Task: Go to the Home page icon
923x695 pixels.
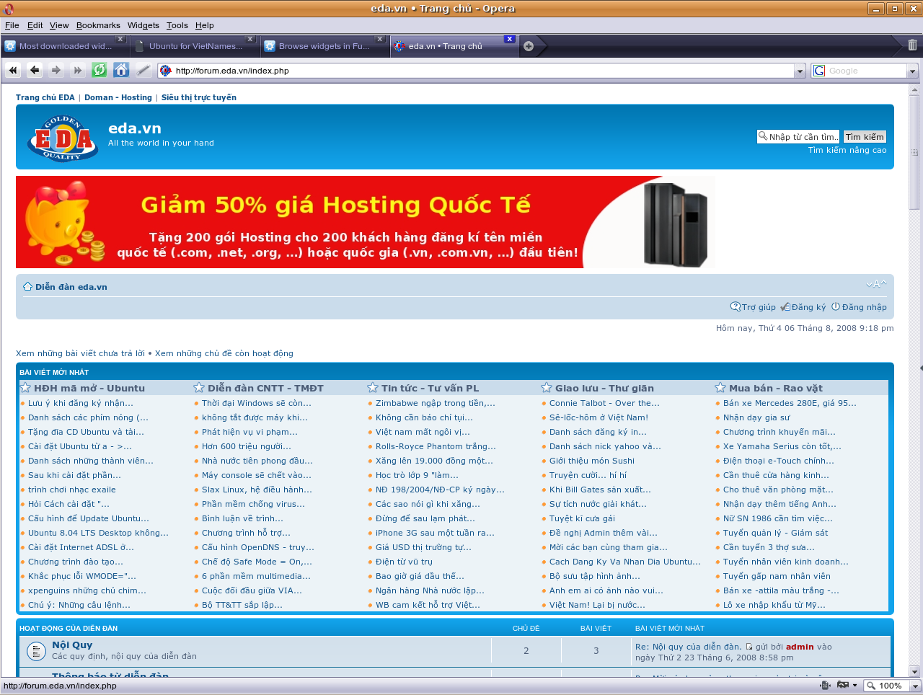Action: [x=121, y=70]
